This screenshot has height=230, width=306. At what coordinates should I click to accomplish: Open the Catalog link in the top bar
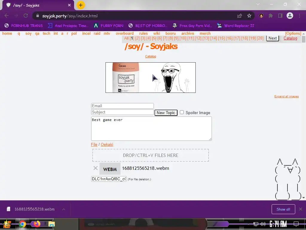pyautogui.click(x=290, y=38)
